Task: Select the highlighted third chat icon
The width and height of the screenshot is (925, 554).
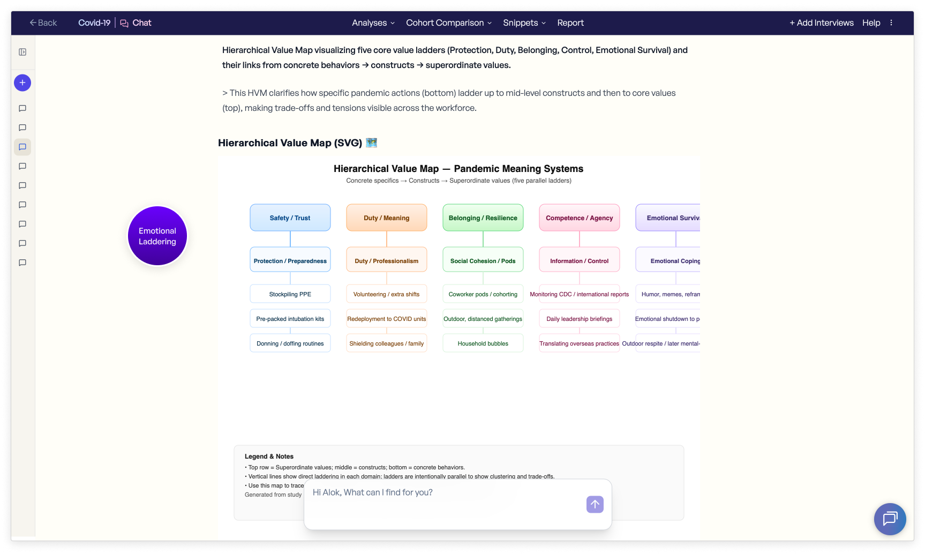Action: point(22,147)
